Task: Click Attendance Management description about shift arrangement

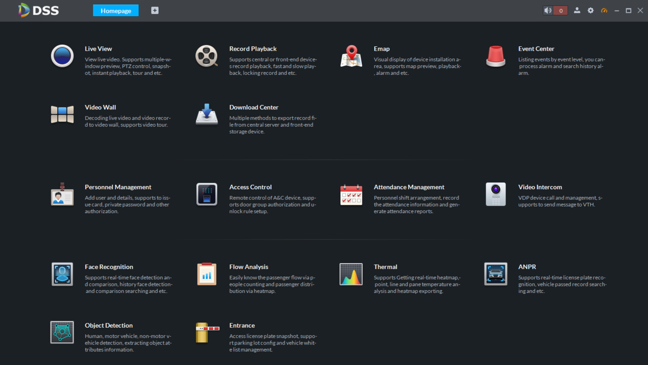Action: (x=416, y=205)
